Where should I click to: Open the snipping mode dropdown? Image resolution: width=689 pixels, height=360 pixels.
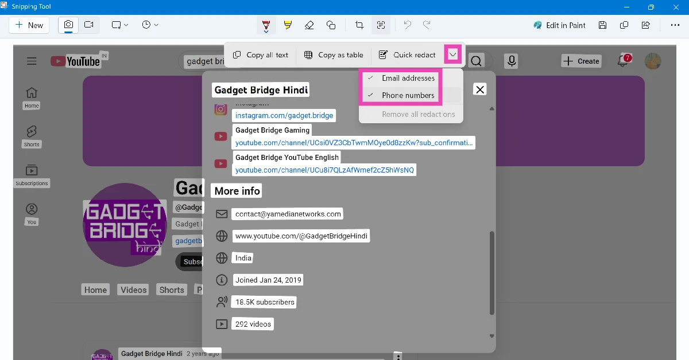(119, 25)
